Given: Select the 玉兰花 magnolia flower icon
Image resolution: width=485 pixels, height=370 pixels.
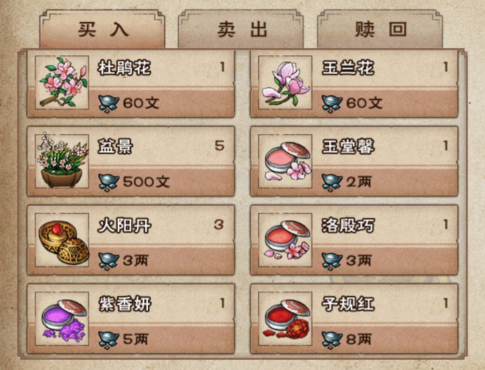Looking at the screenshot, I should (285, 82).
